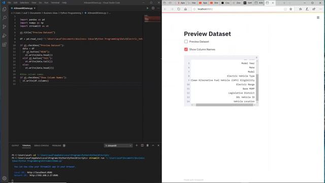Select the AStreamlitDemo.py editor tab
This screenshot has width=325, height=183.
(23, 8)
